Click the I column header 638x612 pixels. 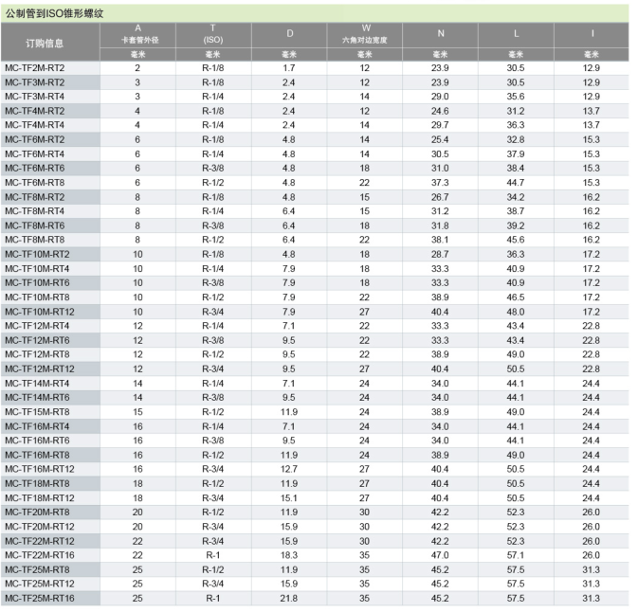592,34
